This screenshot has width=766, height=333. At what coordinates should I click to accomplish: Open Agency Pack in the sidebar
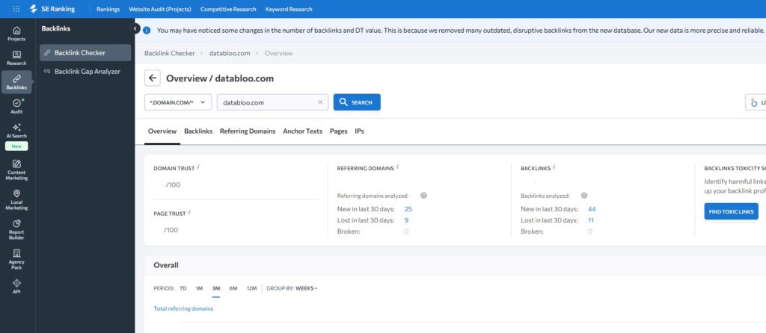click(16, 259)
